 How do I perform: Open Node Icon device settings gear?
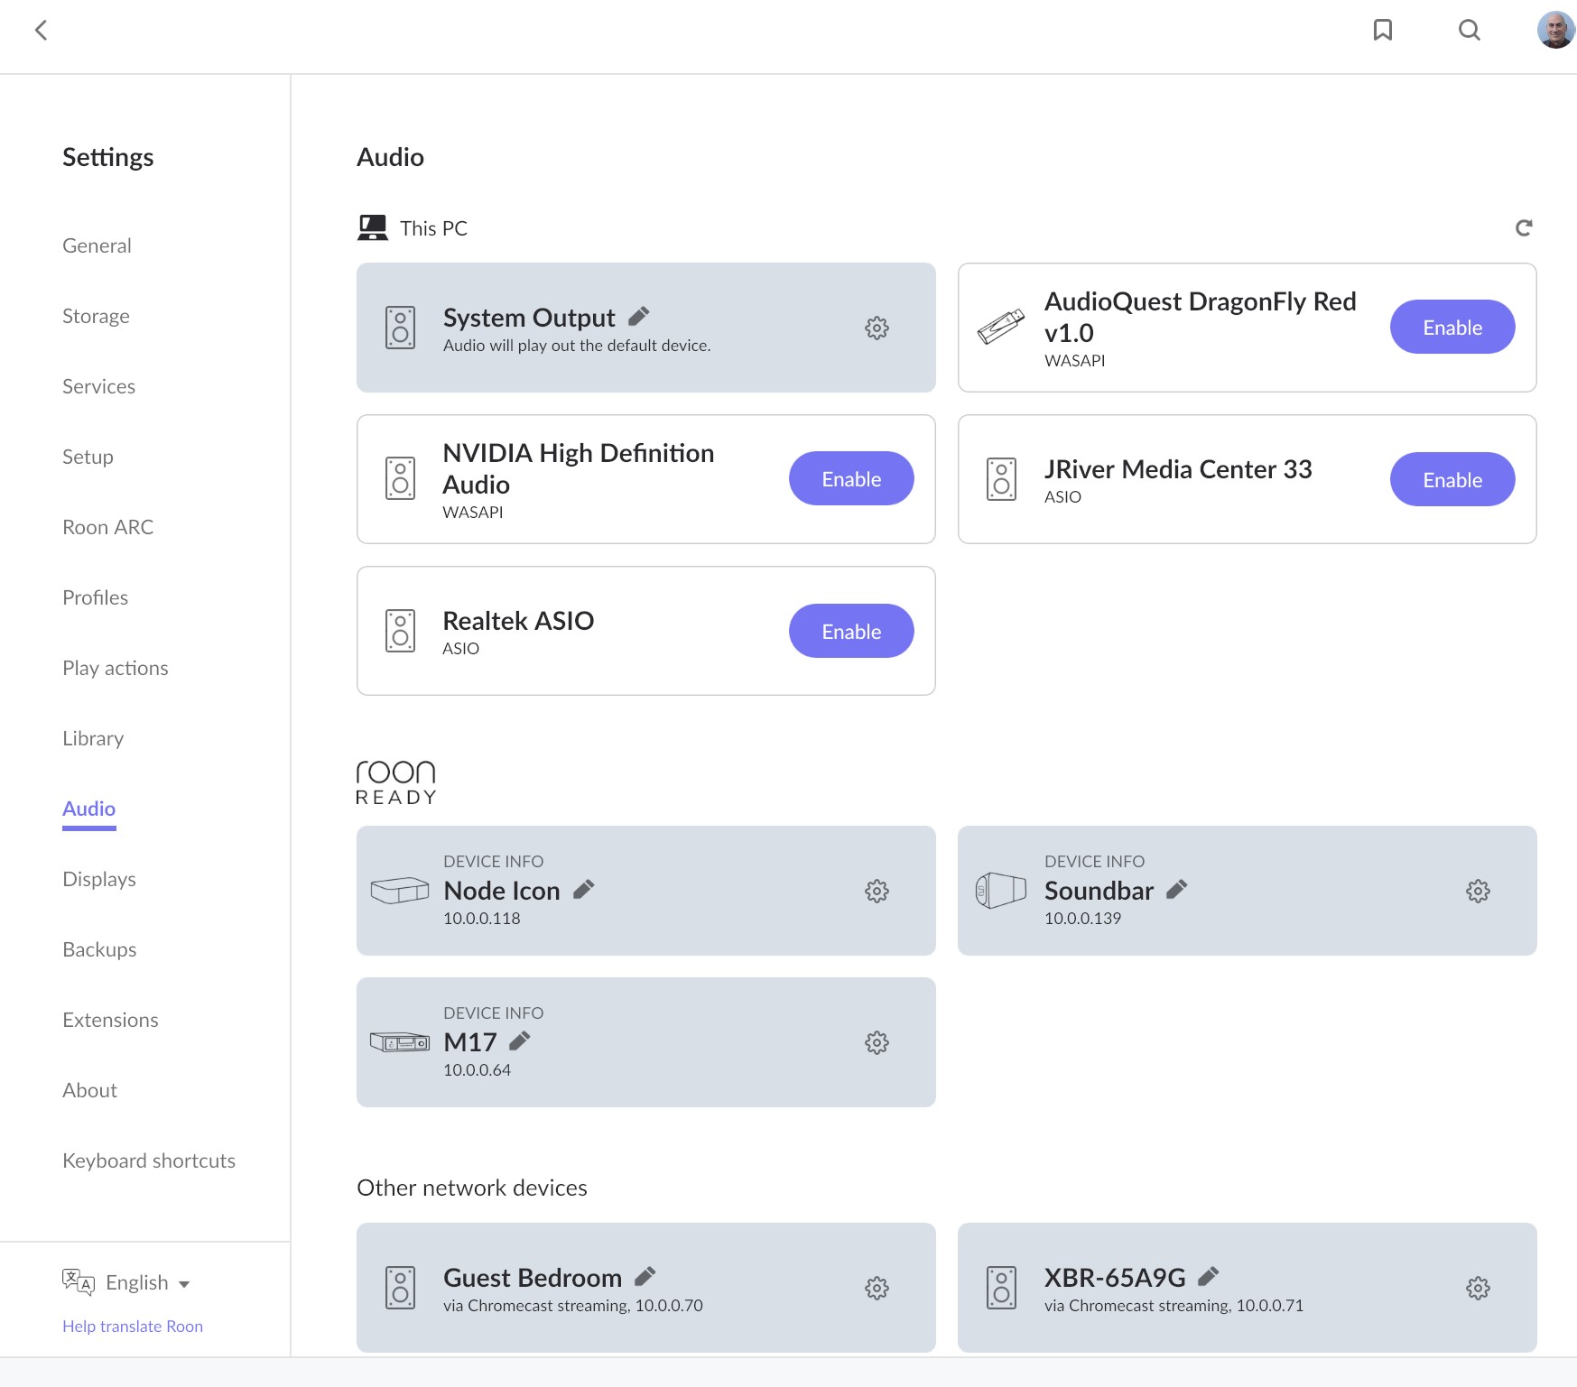[x=877, y=891]
